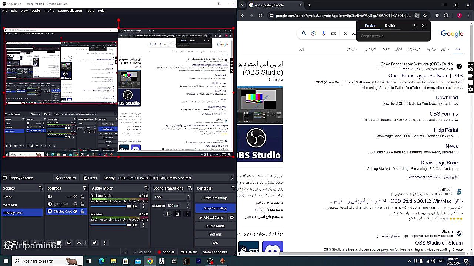The width and height of the screenshot is (474, 266).
Task: Pop out the Sources dock
Action: (85, 188)
